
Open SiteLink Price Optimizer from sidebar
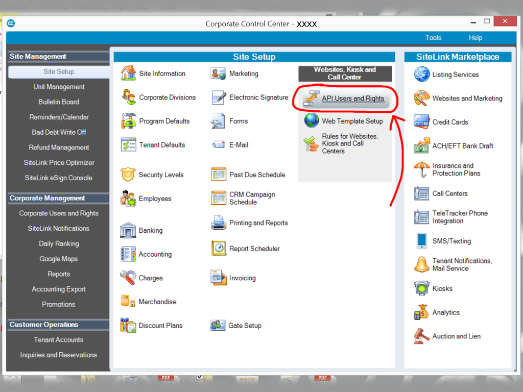pos(59,163)
